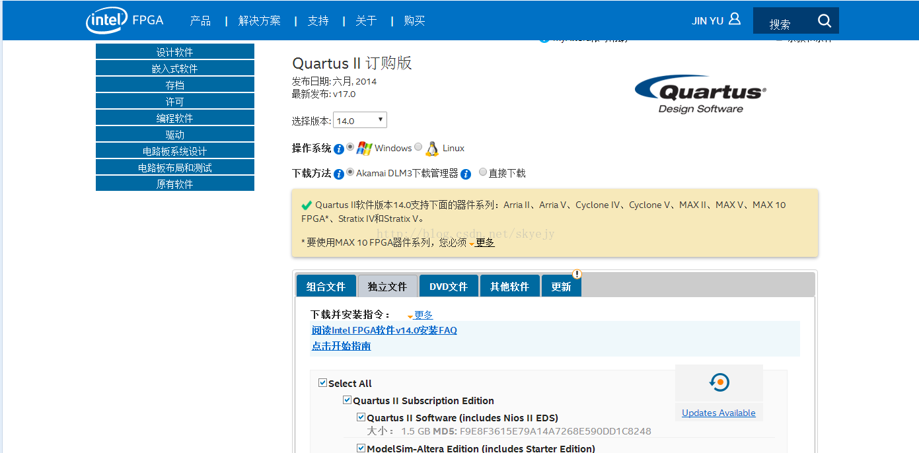Open the JIN YU user account icon
The image size is (919, 453).
click(735, 19)
